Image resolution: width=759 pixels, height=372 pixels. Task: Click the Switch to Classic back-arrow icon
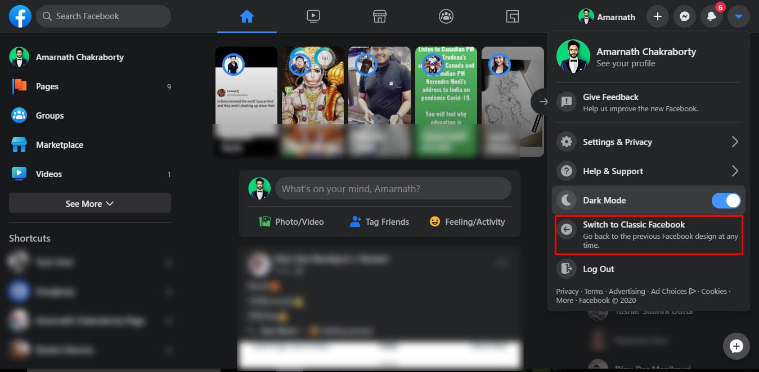tap(567, 229)
